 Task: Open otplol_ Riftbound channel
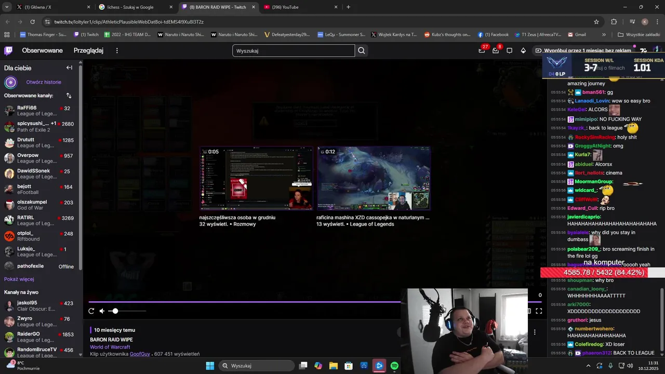pos(39,236)
